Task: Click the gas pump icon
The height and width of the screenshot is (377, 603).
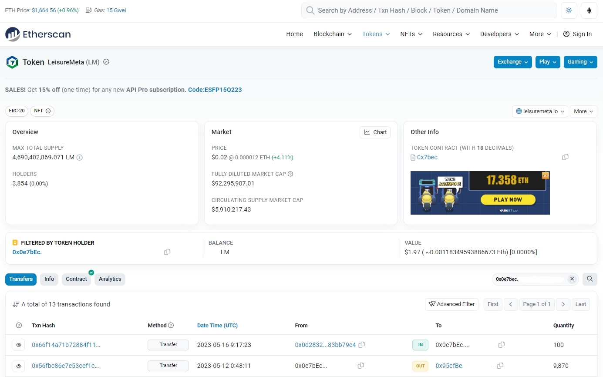Action: pos(89,10)
